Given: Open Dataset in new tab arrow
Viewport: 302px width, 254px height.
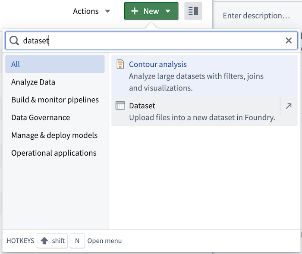Looking at the screenshot, I should (x=289, y=106).
